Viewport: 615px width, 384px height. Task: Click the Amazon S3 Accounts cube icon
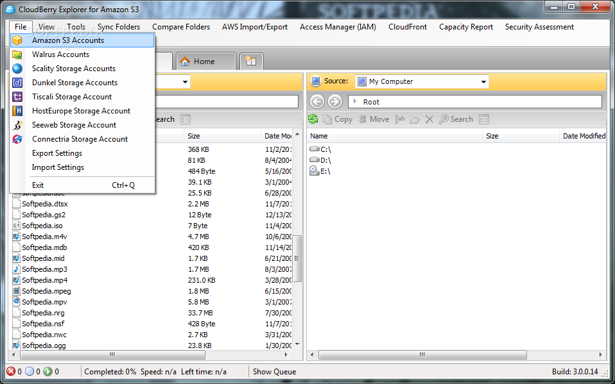(17, 40)
